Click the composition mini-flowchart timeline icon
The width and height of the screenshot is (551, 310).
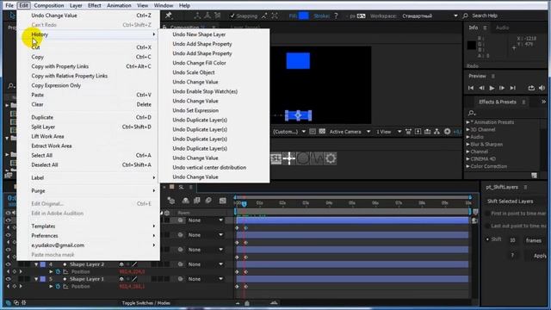pyautogui.click(x=171, y=201)
